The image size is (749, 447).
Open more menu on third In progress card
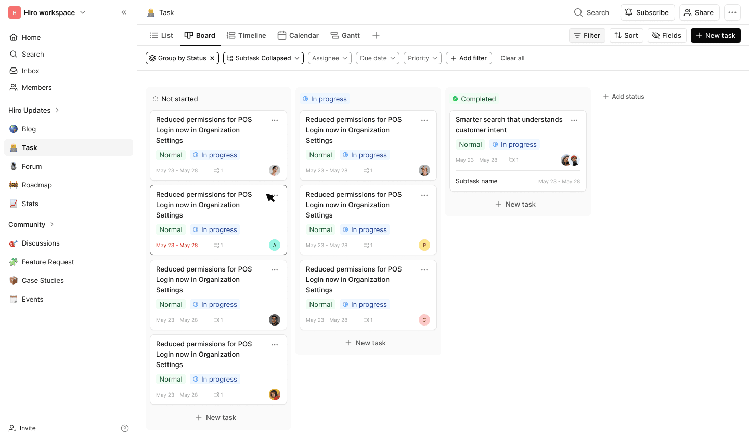[x=424, y=270]
